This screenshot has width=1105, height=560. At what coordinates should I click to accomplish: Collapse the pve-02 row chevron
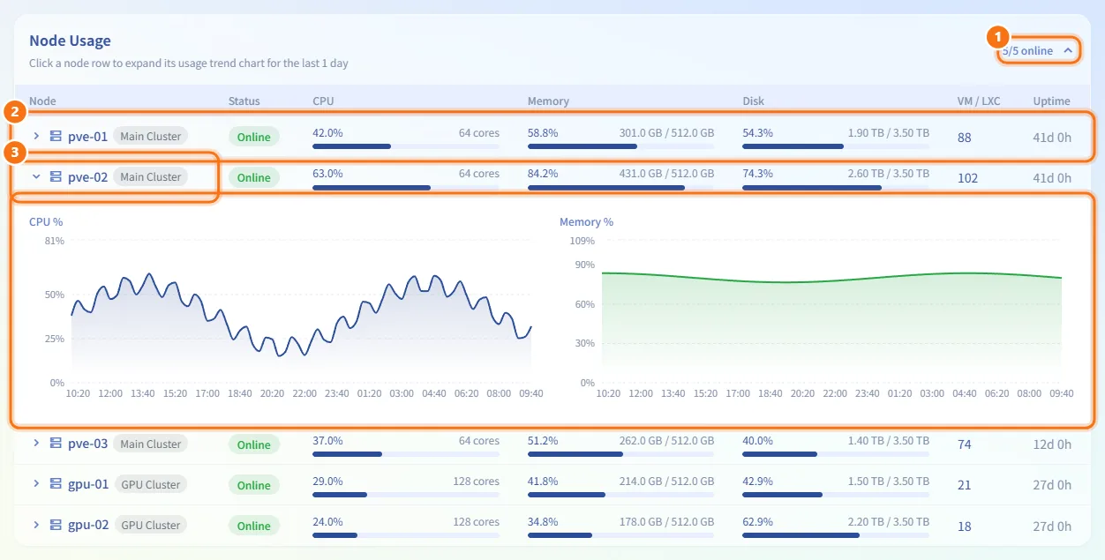coord(36,176)
